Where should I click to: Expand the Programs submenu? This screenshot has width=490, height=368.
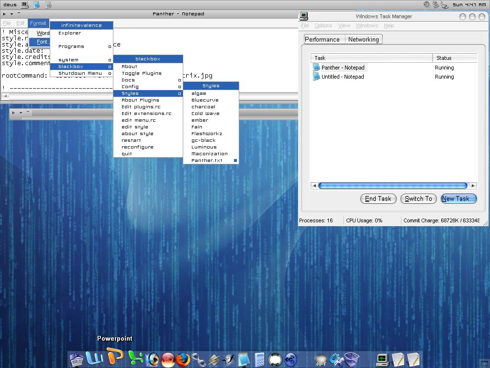point(81,46)
